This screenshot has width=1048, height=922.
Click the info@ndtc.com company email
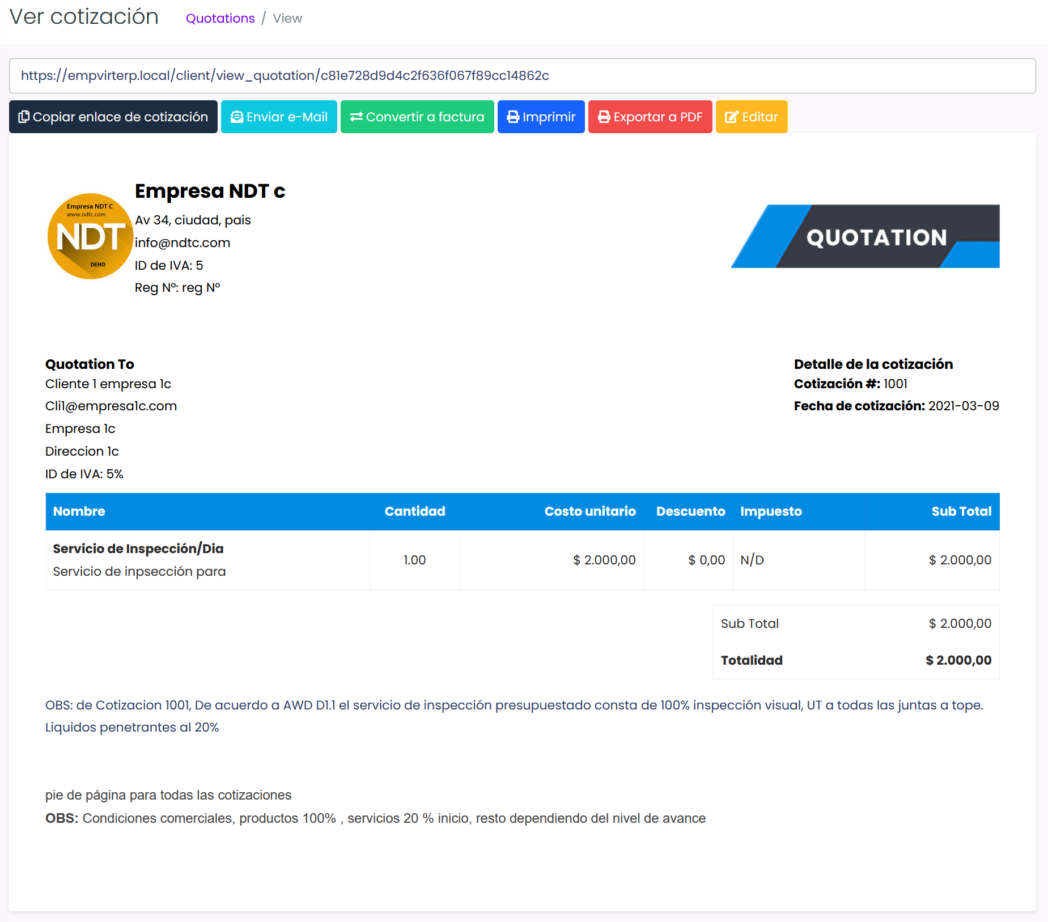tap(183, 243)
